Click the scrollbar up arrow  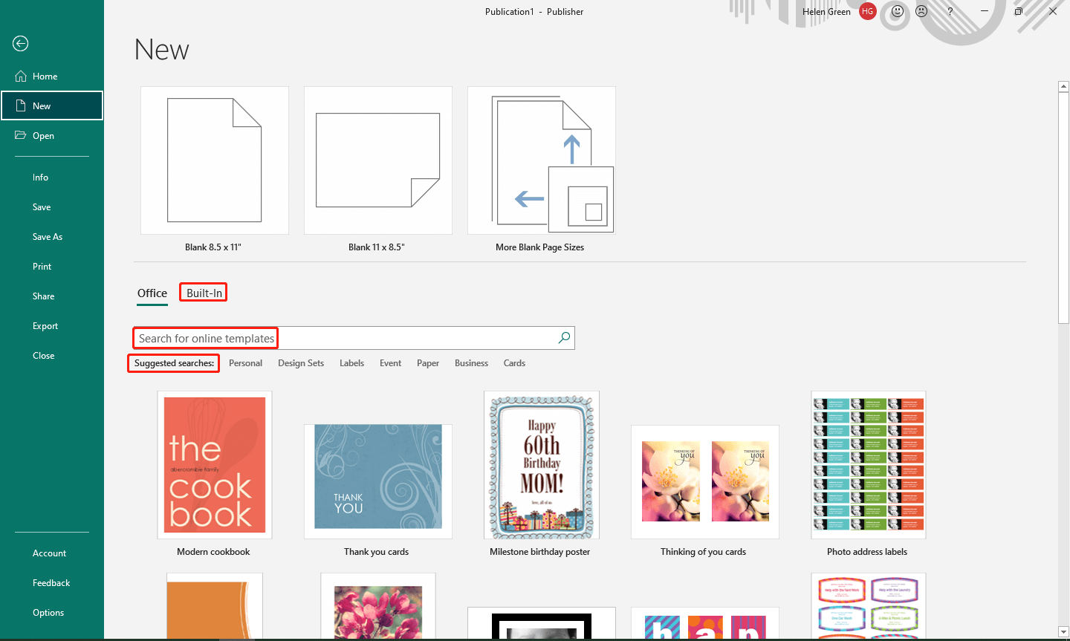point(1063,87)
